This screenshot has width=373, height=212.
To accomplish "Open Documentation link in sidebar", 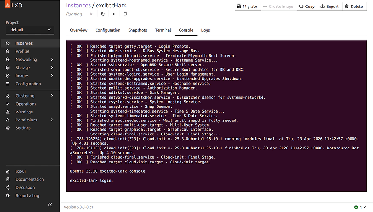I will coord(30,180).
